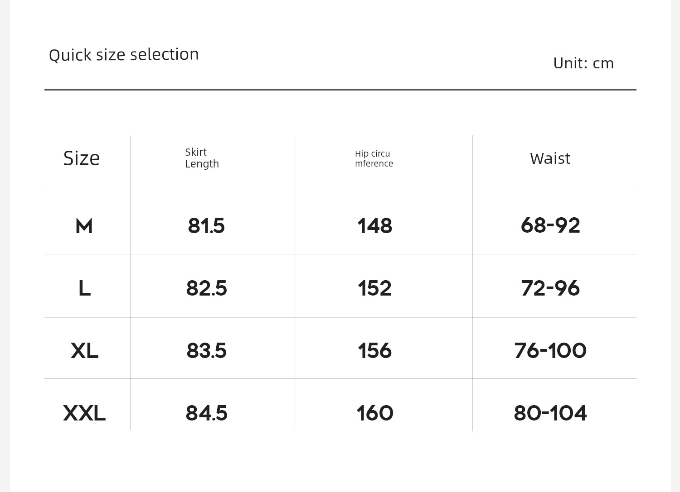Select the Waist column header
This screenshot has width=680, height=492.
550,158
